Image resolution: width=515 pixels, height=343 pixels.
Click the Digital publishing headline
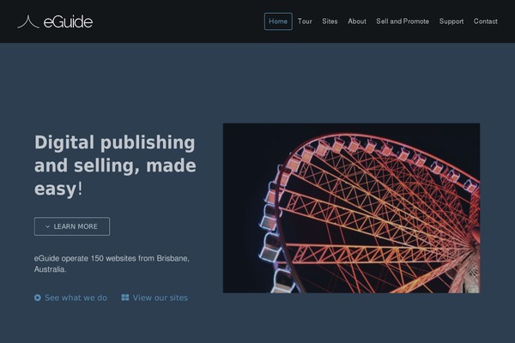pyautogui.click(x=115, y=165)
